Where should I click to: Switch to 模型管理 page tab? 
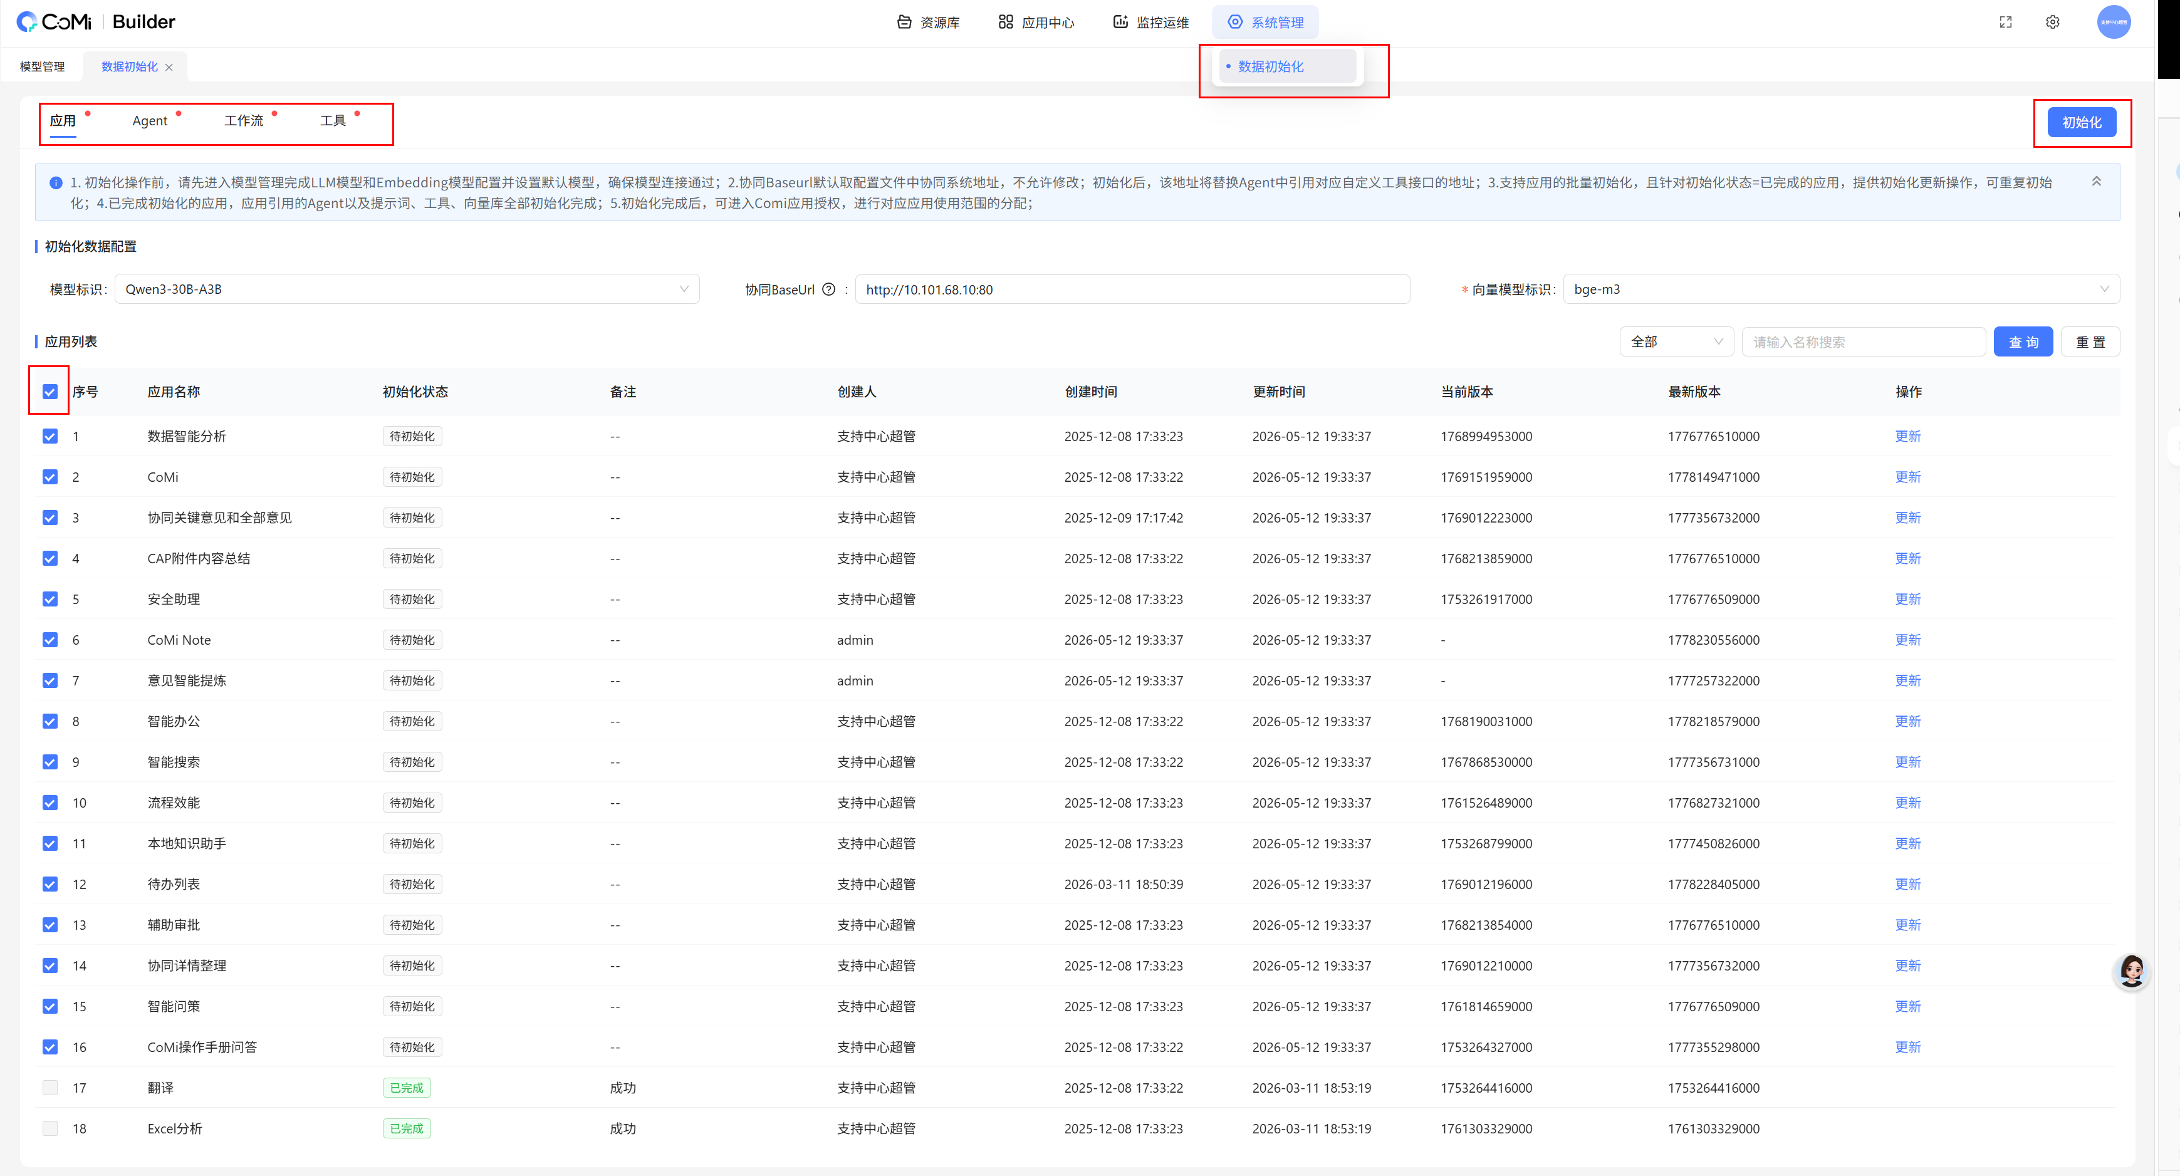point(43,67)
